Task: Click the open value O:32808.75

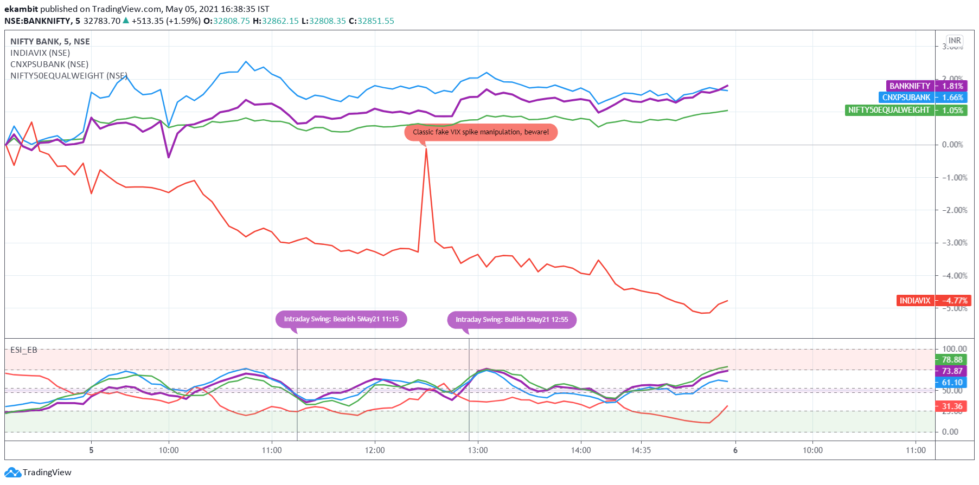Action: click(x=227, y=21)
